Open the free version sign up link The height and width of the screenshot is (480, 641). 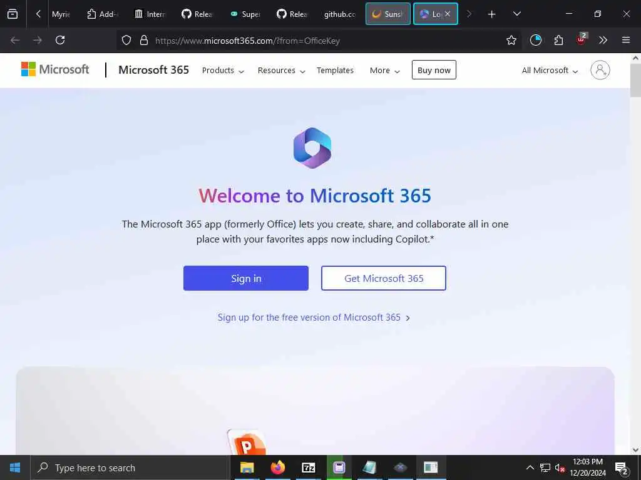314,317
